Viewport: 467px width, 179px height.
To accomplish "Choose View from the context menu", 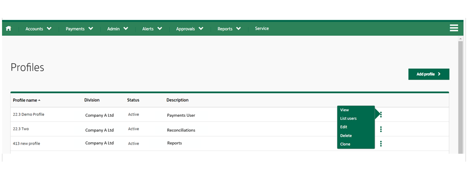I will pyautogui.click(x=344, y=110).
